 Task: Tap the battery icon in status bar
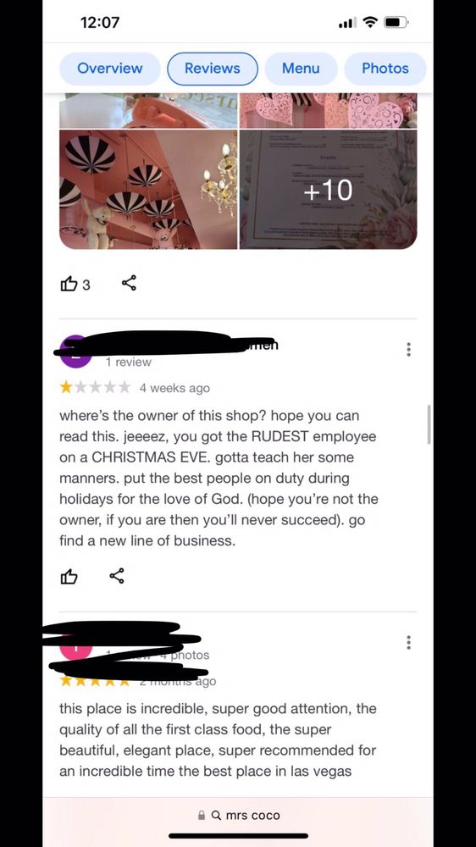point(396,23)
